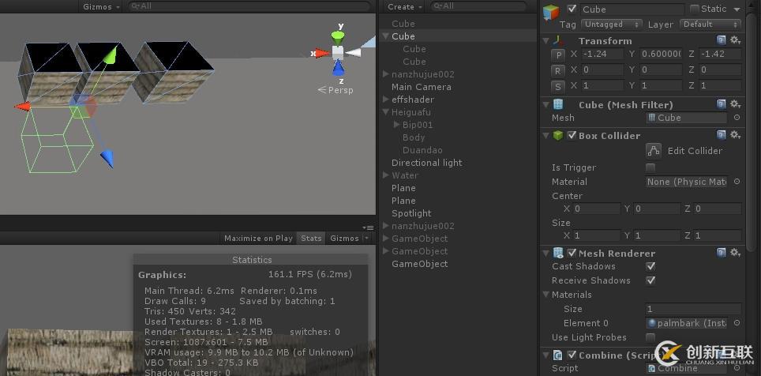The image size is (761, 376).
Task: Click the Scene view search field
Action: coord(250,6)
